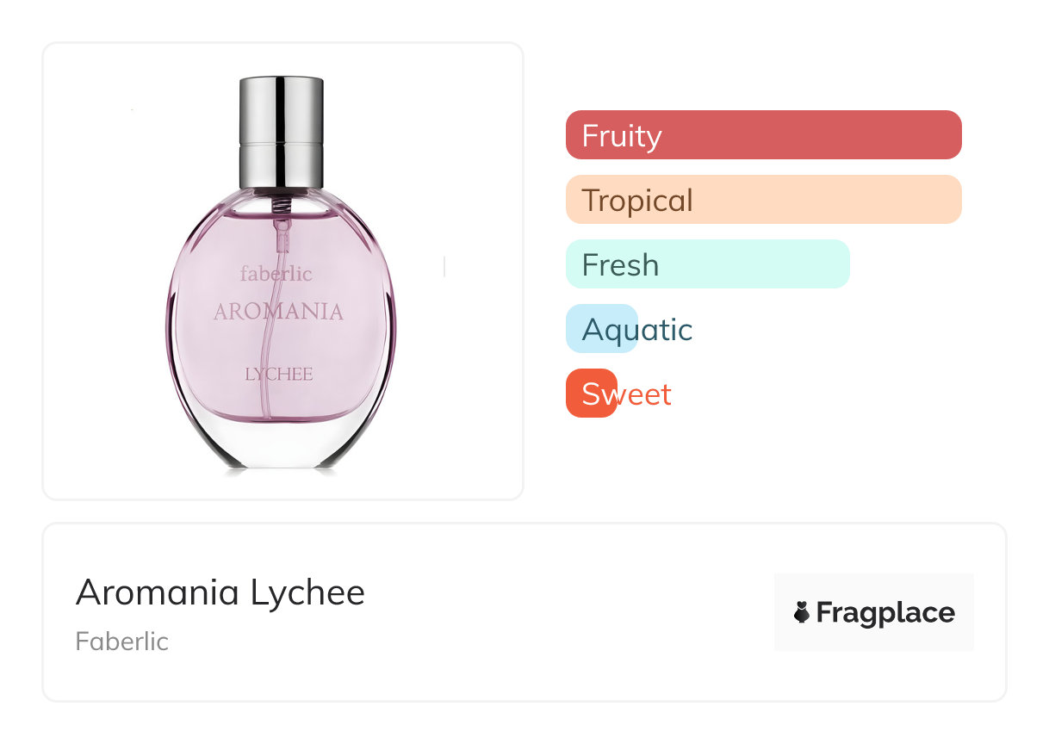This screenshot has height=744, width=1049.
Task: Select the red Fruity accord bar
Action: tap(763, 135)
